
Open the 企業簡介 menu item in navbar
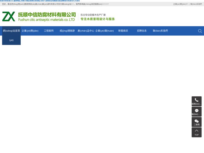(x=30, y=31)
